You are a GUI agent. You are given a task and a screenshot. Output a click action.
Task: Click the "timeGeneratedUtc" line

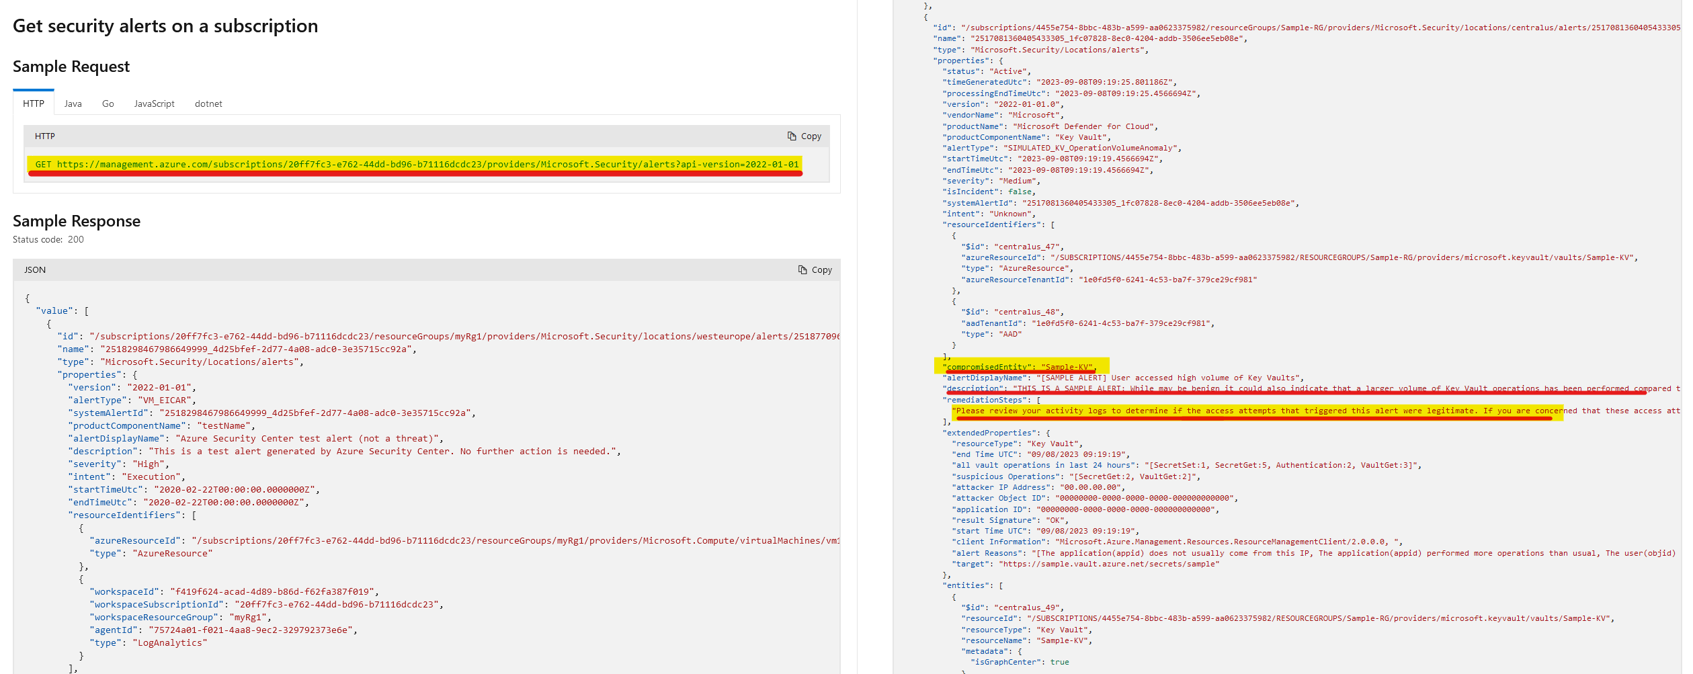point(1060,82)
